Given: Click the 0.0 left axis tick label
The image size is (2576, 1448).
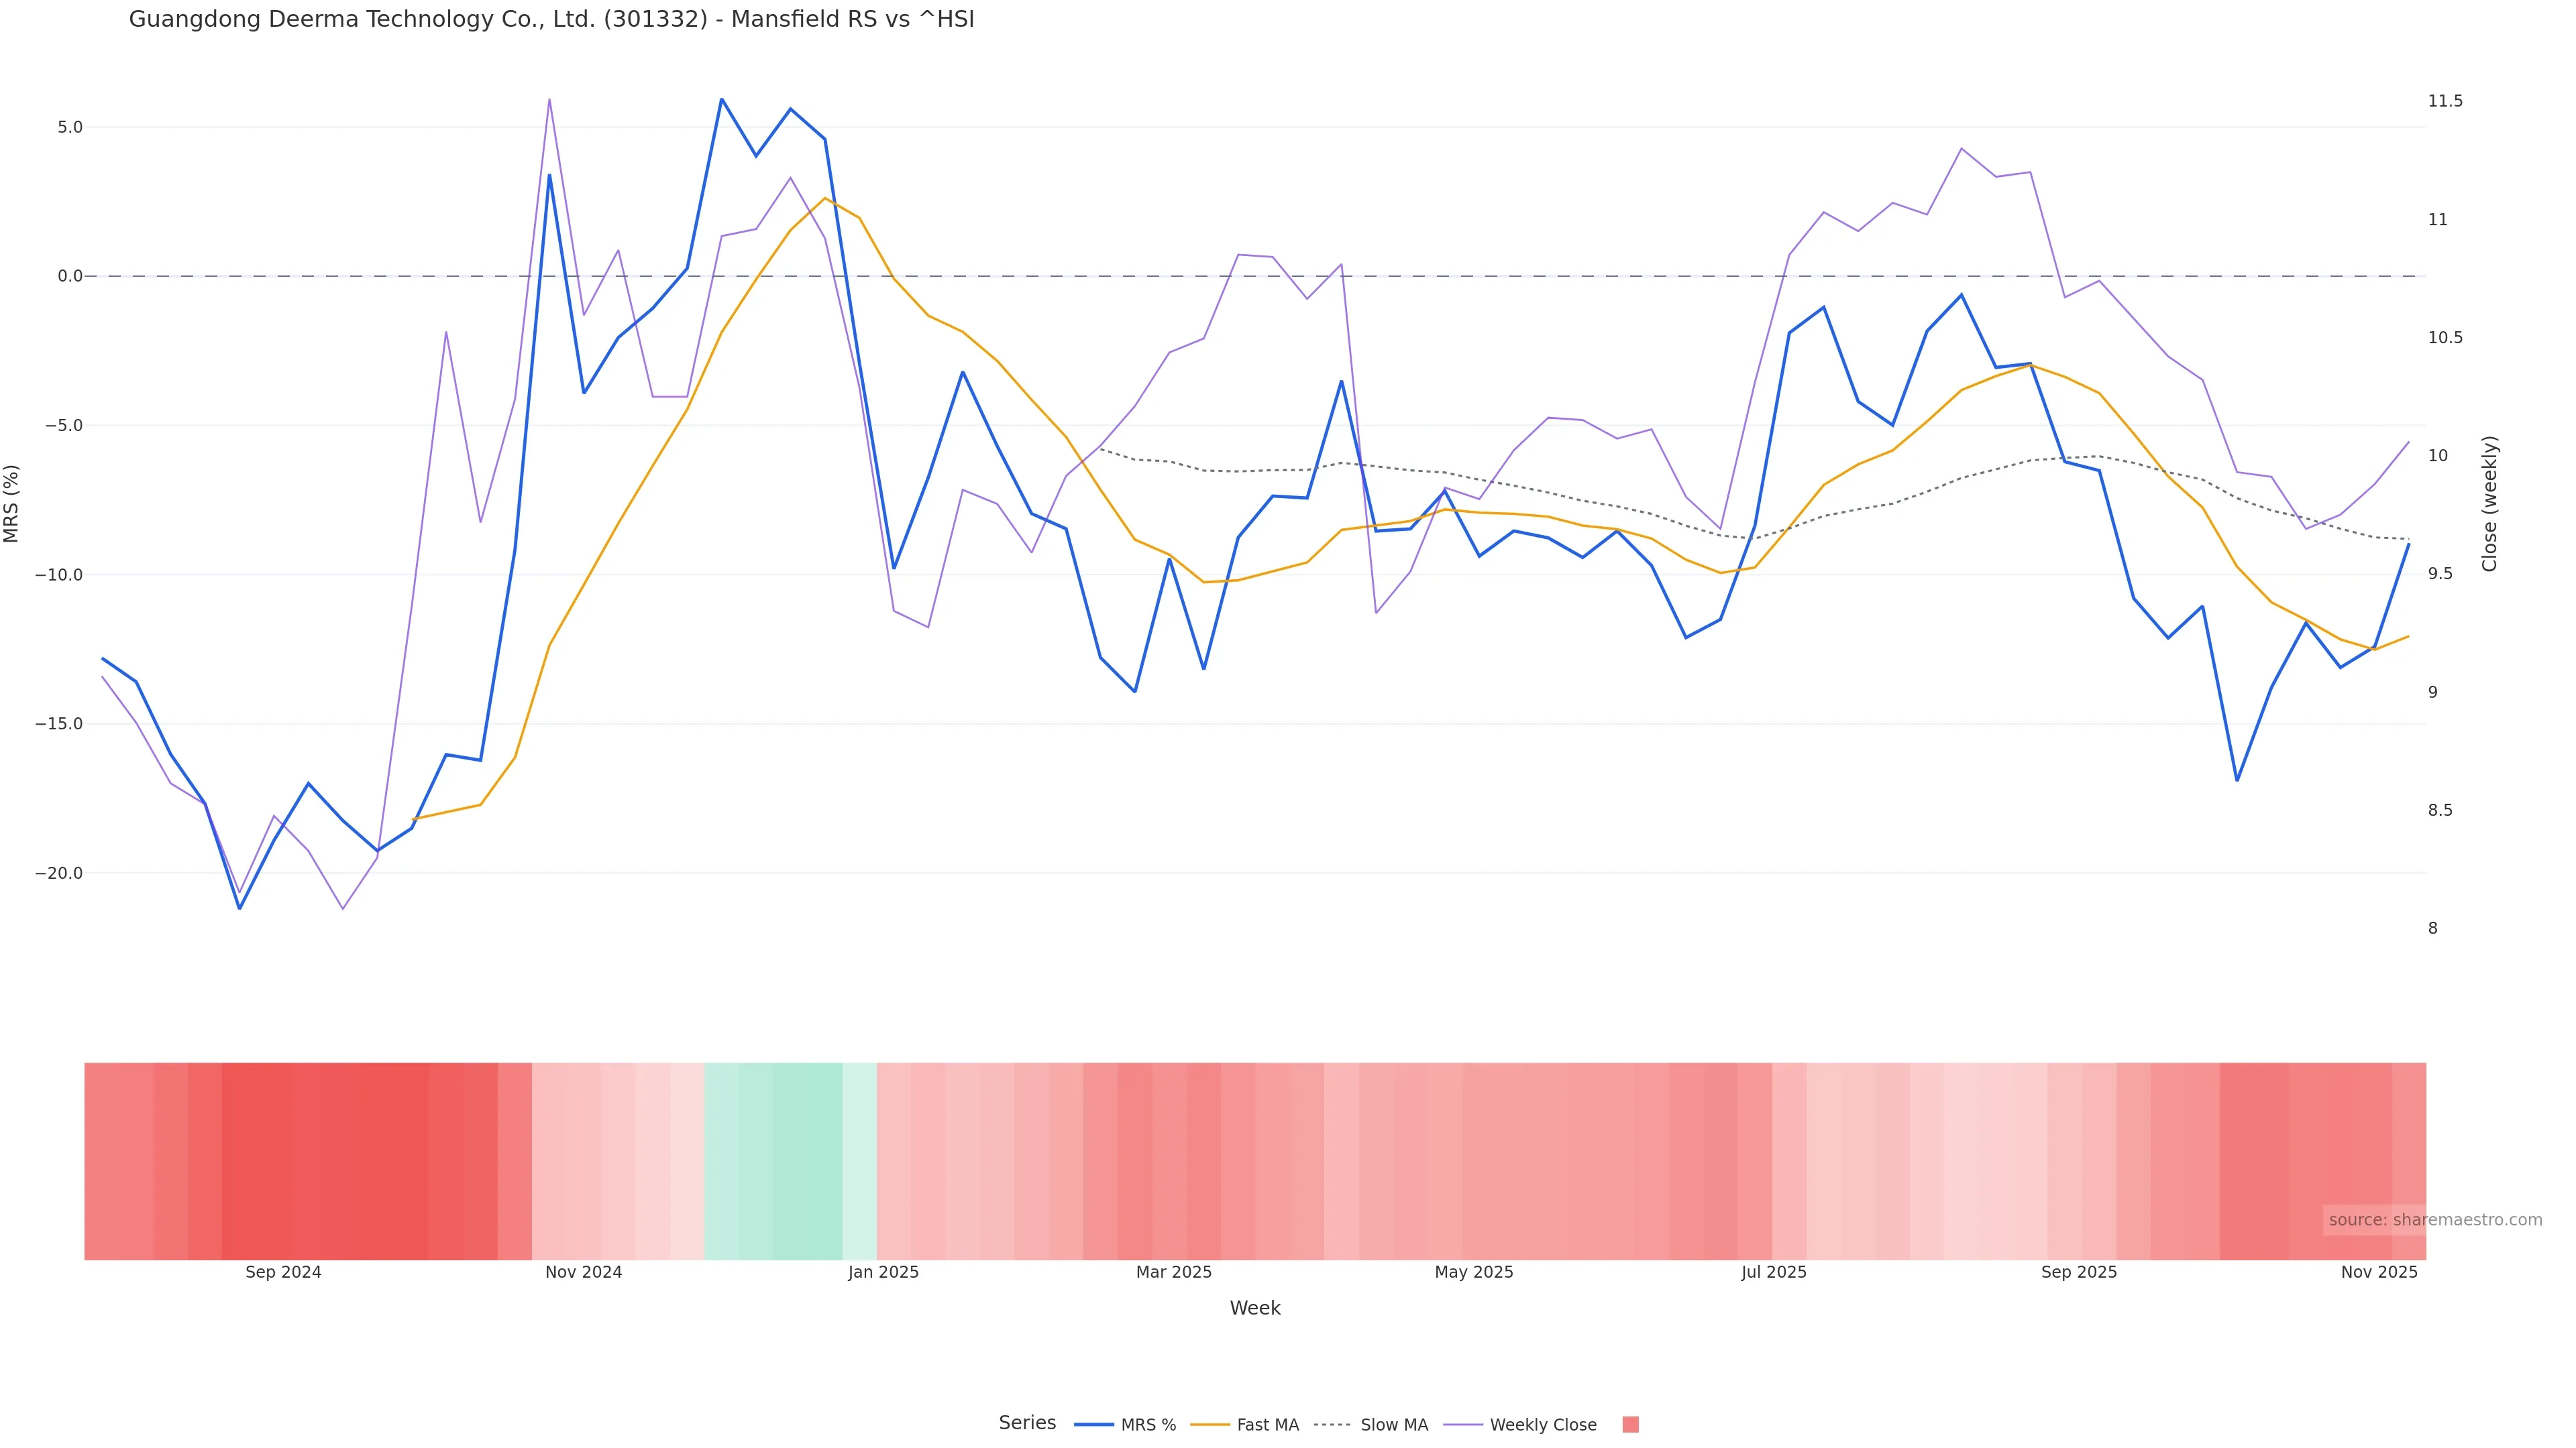Looking at the screenshot, I should (70, 276).
